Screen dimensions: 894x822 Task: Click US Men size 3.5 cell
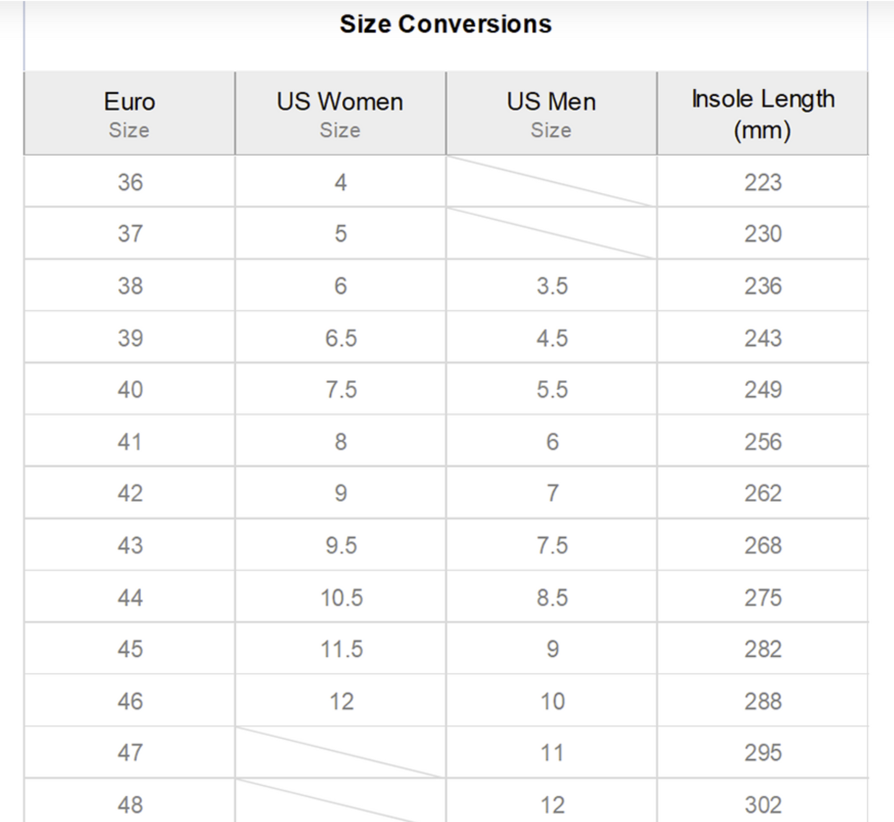click(x=552, y=286)
